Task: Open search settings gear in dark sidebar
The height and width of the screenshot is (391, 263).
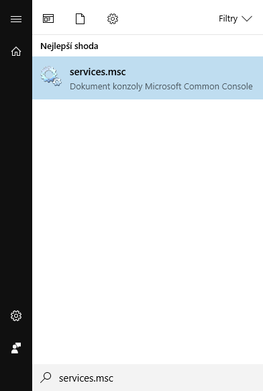Action: tap(16, 316)
